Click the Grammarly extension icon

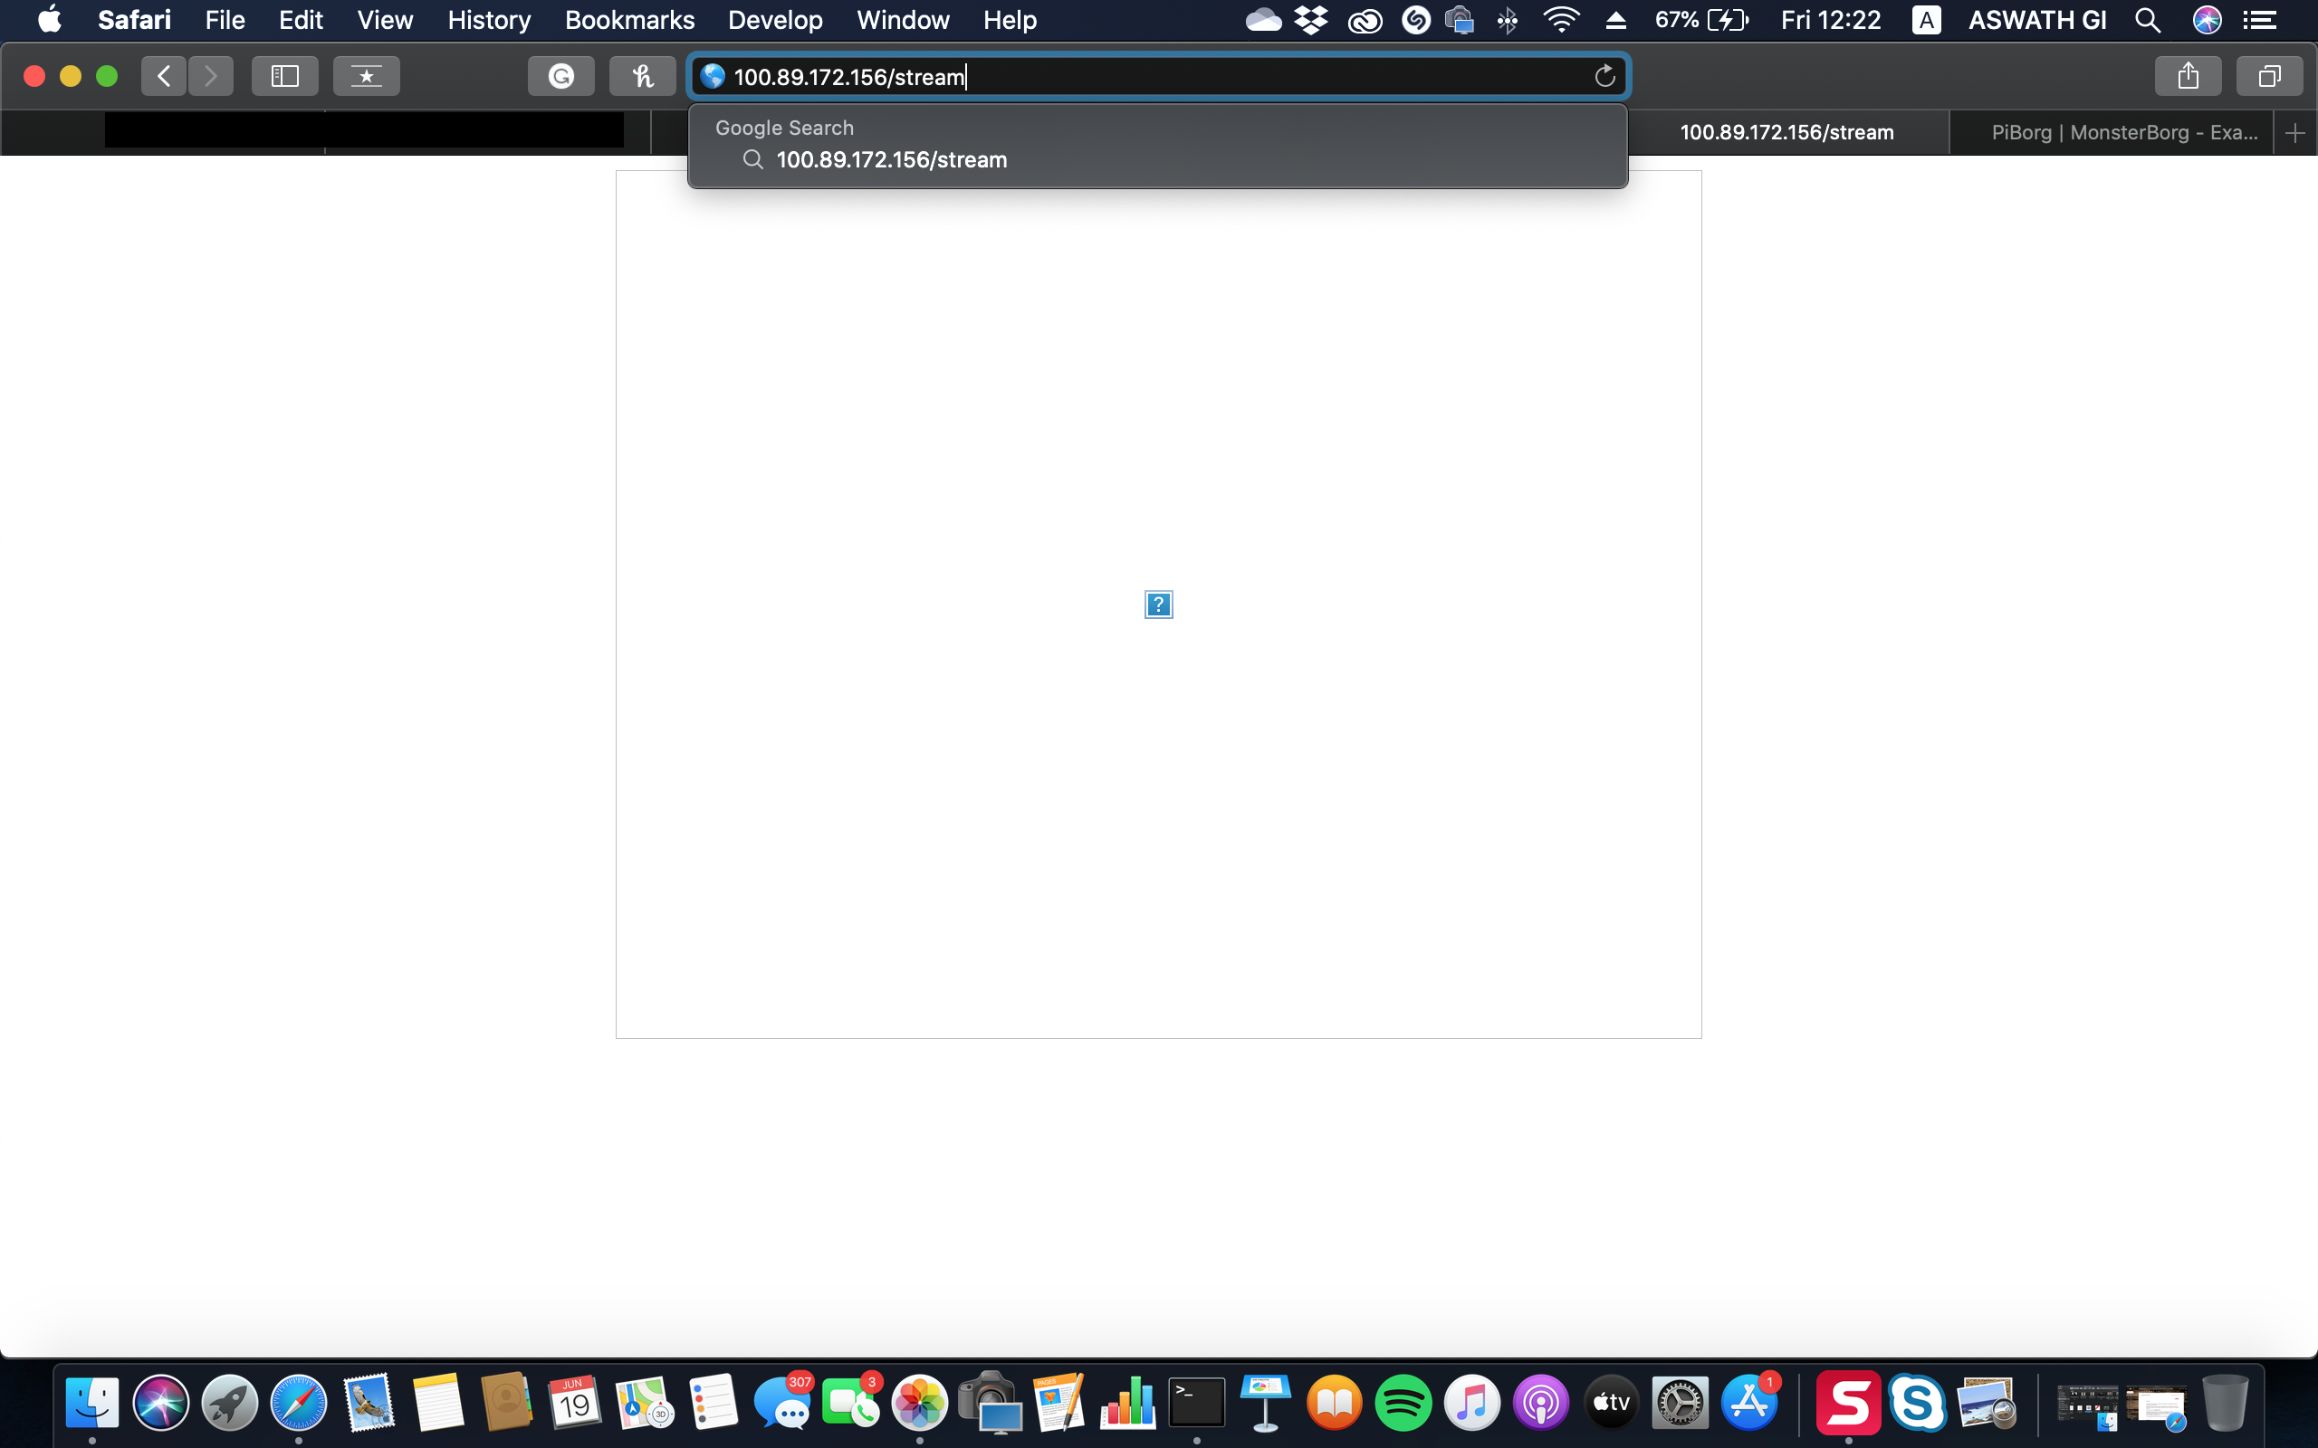click(561, 76)
